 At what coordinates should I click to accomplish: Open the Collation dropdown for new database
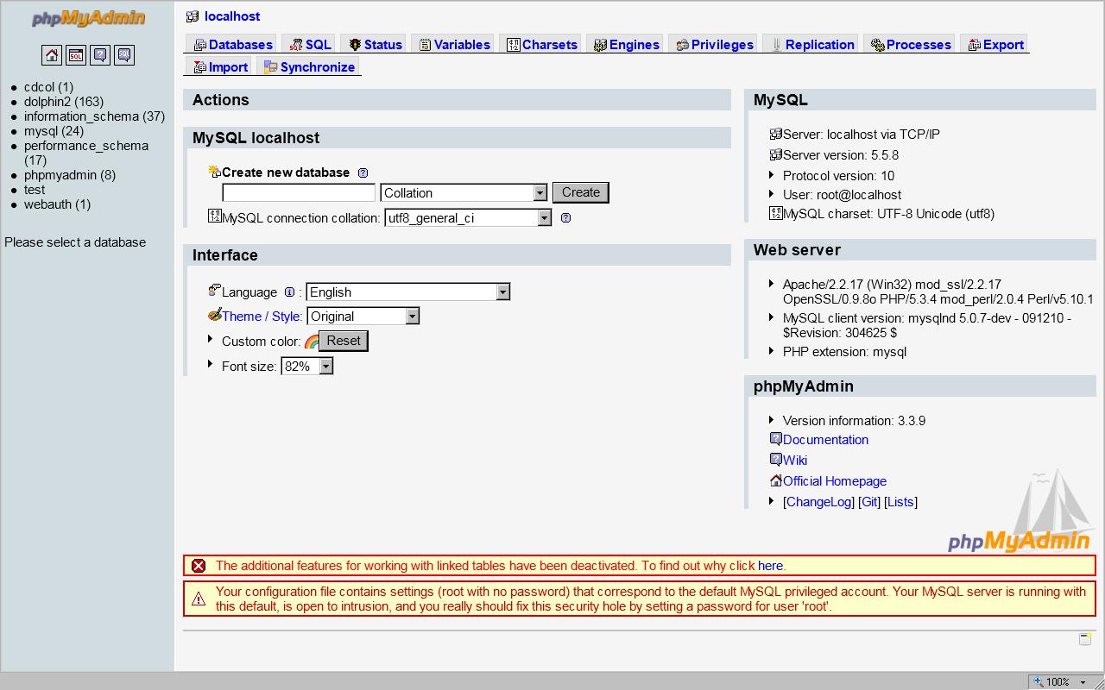tap(464, 193)
